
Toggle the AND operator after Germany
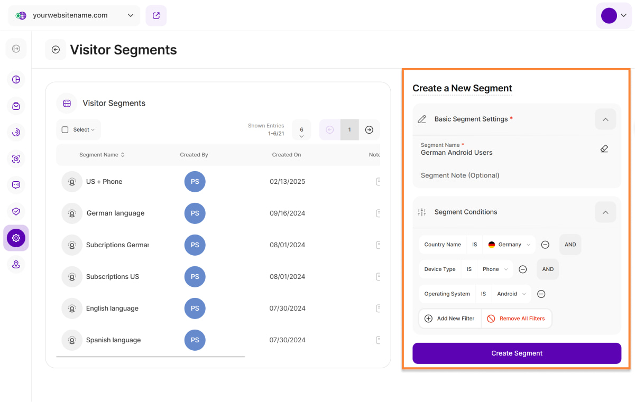pyautogui.click(x=570, y=245)
